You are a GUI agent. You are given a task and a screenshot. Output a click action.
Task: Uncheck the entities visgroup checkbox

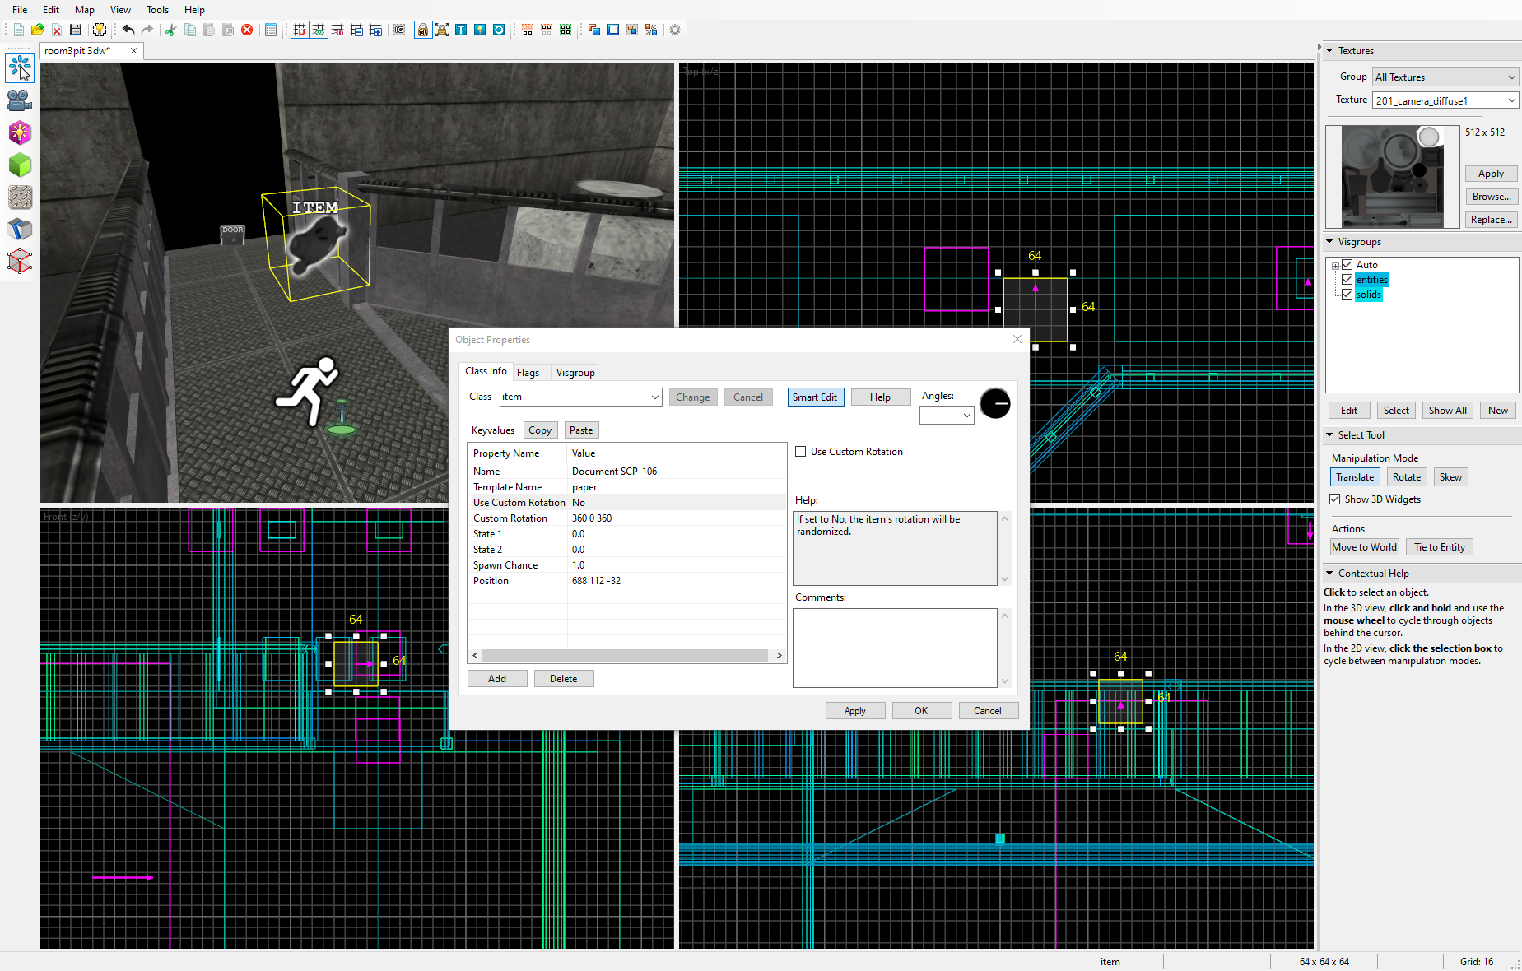coord(1347,280)
